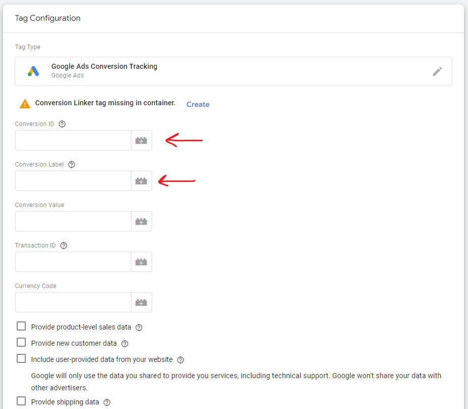This screenshot has height=409, width=468.
Task: Enable Provide new customer data checkbox
Action: coord(21,342)
